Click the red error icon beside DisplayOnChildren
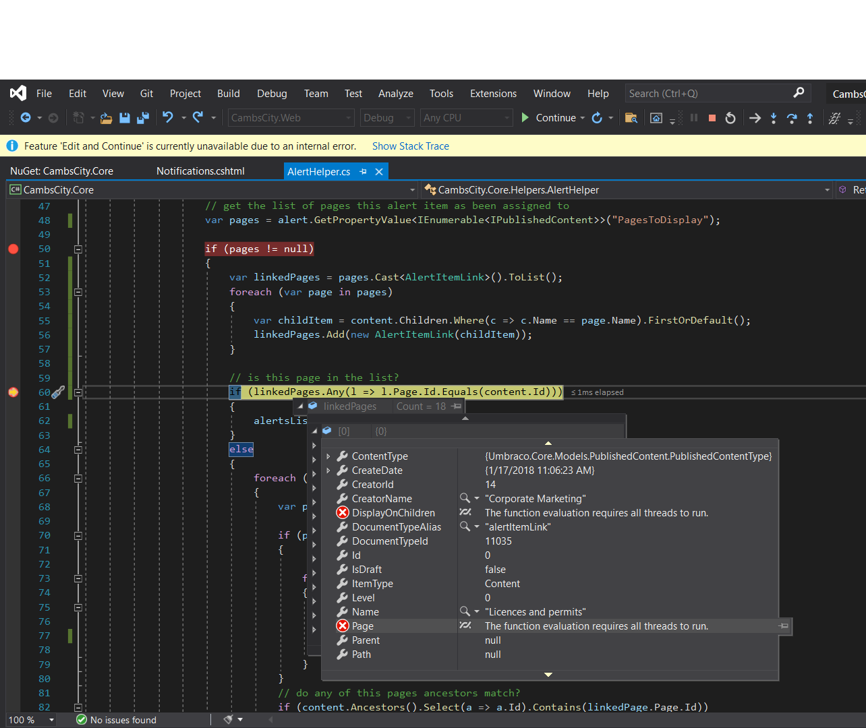This screenshot has width=866, height=728. tap(343, 513)
